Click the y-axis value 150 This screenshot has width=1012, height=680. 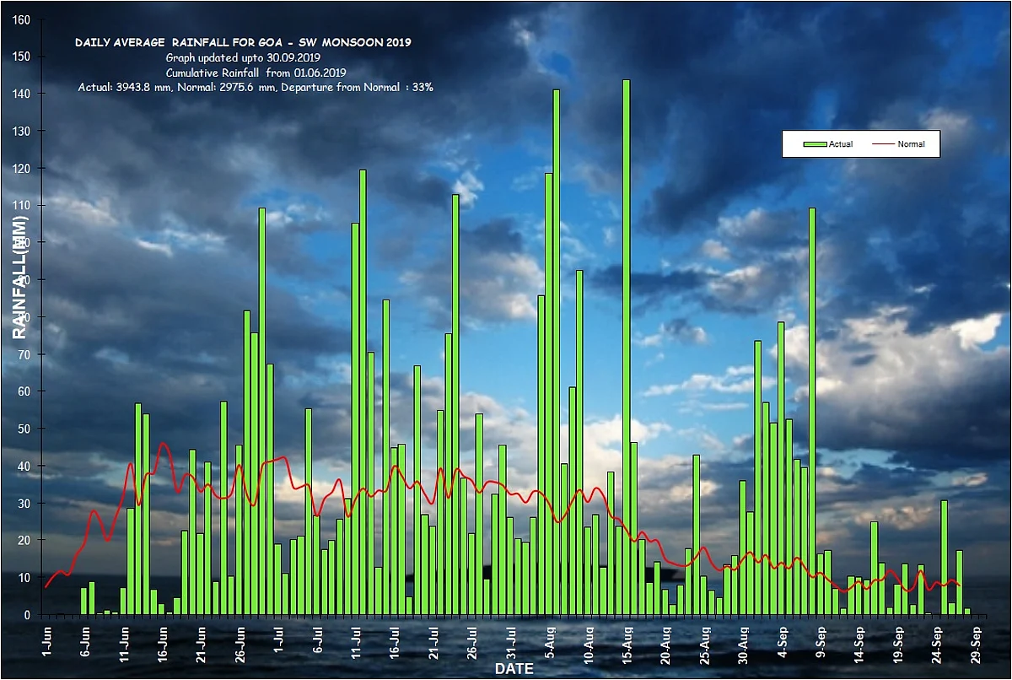coord(20,57)
